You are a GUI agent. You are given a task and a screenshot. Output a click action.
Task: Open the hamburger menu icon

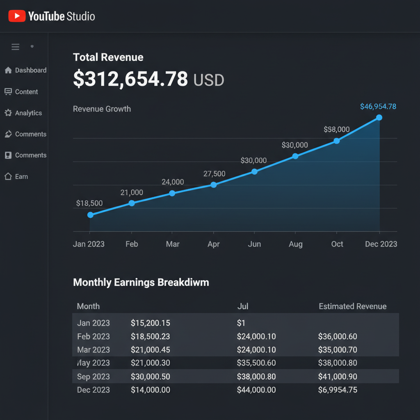[15, 47]
